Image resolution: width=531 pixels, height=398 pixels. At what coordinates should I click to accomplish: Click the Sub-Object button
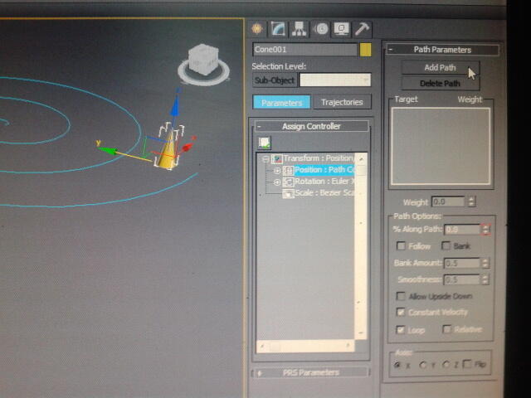(x=275, y=80)
